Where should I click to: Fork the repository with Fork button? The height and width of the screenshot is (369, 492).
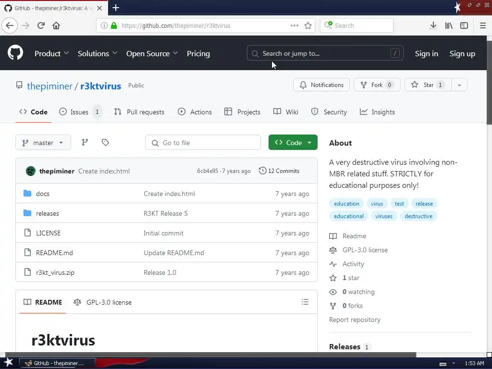click(x=377, y=85)
